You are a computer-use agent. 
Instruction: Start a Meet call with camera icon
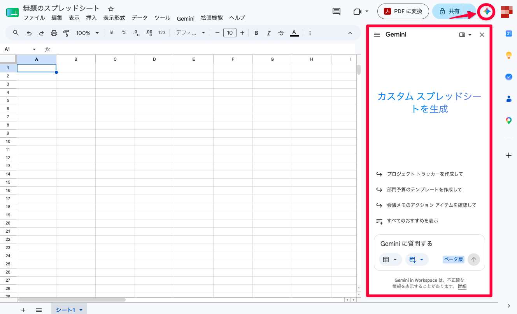point(357,12)
